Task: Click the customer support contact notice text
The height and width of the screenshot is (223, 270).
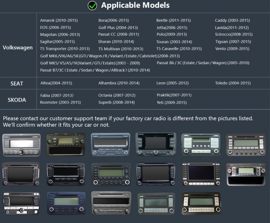Action: coord(128,122)
